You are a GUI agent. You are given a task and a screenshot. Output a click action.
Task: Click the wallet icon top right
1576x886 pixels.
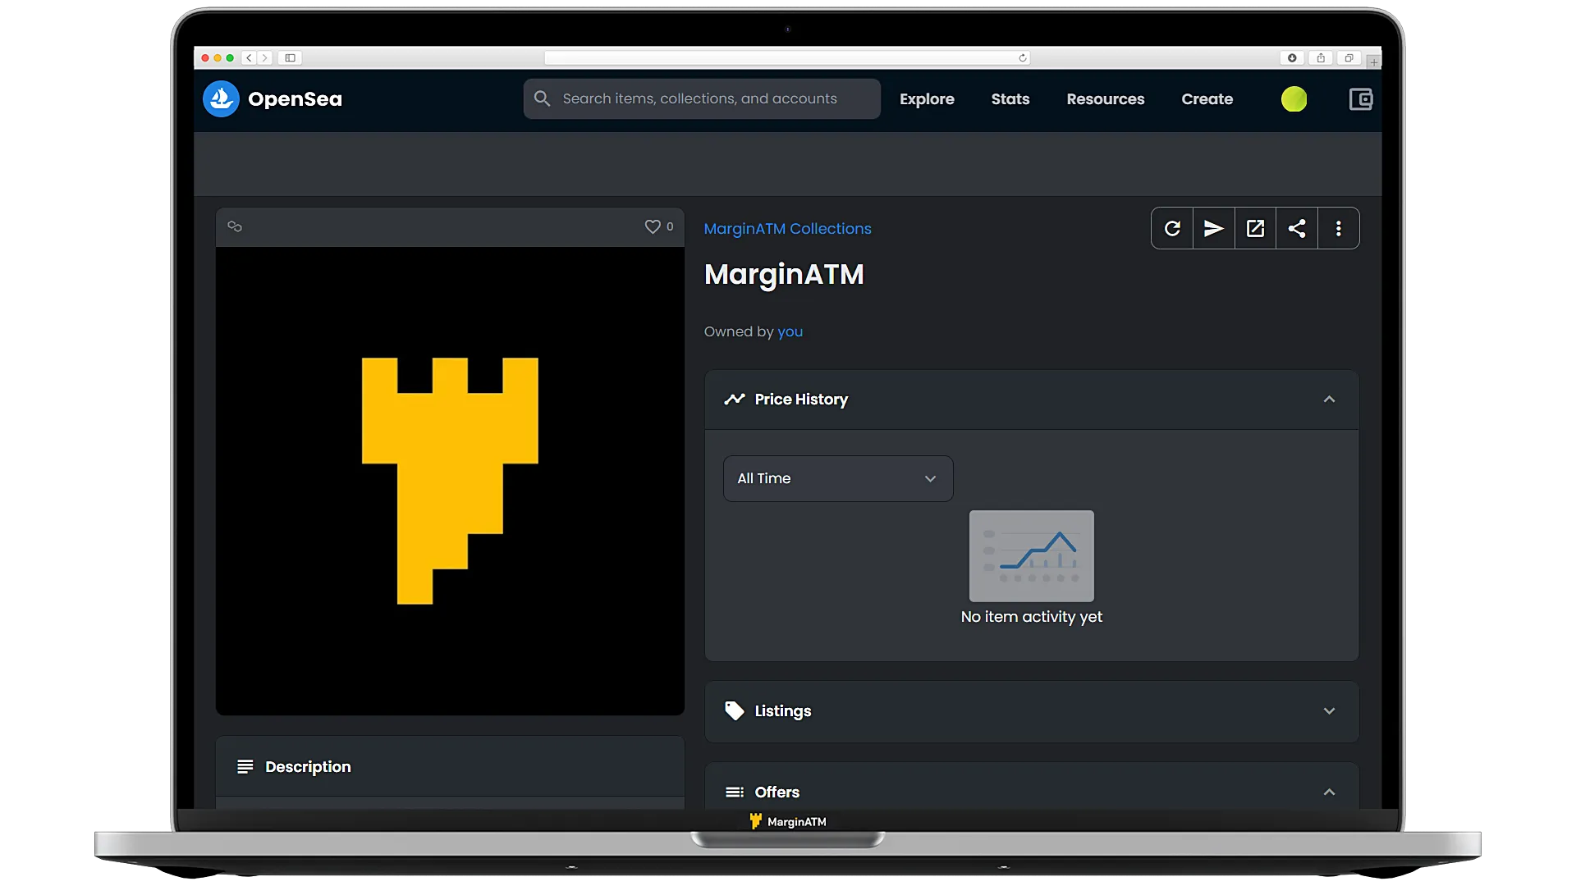click(x=1361, y=98)
